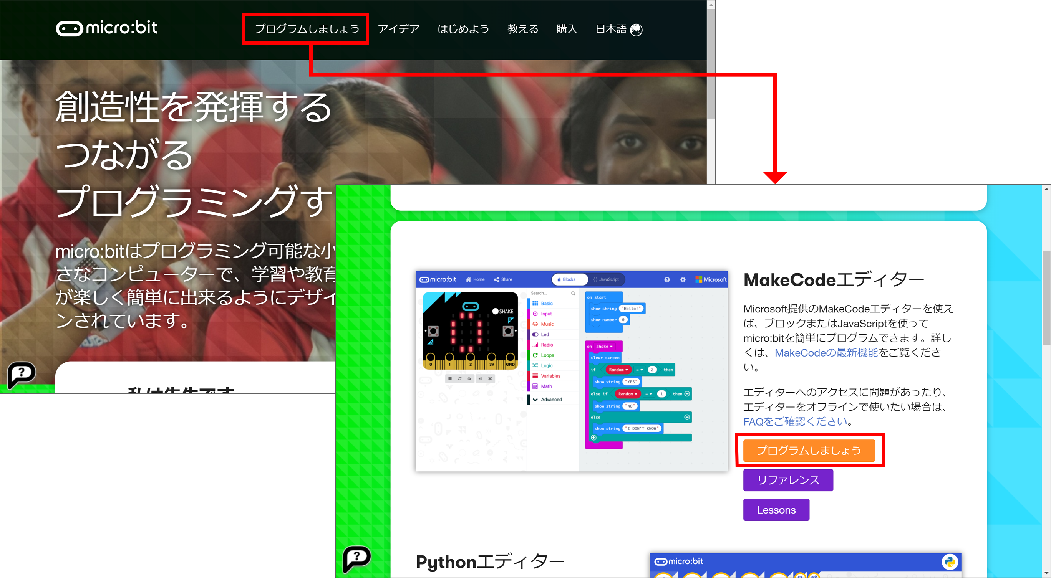Open the Random condition dropdown

pos(618,370)
